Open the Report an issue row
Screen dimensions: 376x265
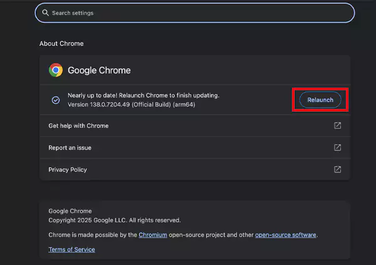pyautogui.click(x=195, y=147)
